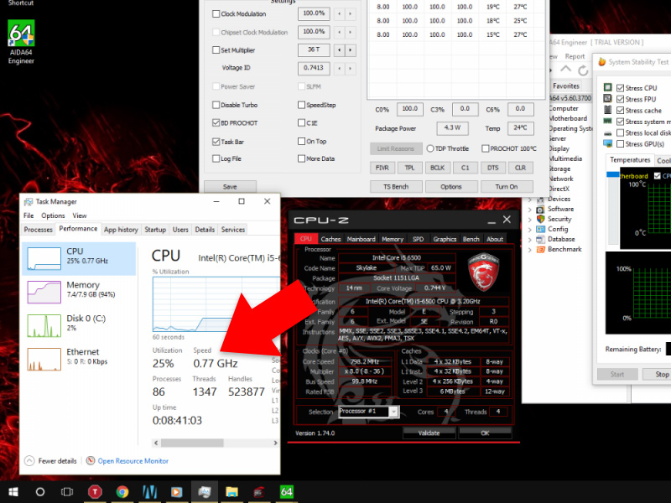Open CPU-Z Processor #1 selection dropdown
Viewport: 671px width, 503px height.
click(x=393, y=412)
